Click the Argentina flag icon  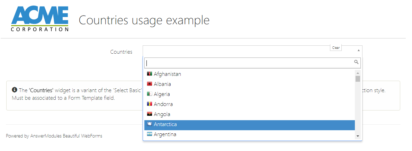150,134
